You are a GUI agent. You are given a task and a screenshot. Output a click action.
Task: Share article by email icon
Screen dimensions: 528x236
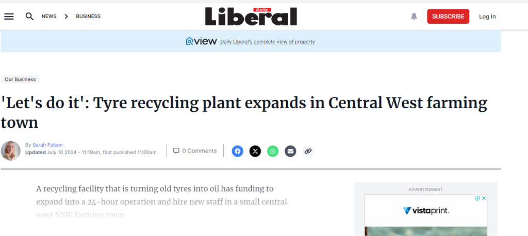click(x=290, y=151)
